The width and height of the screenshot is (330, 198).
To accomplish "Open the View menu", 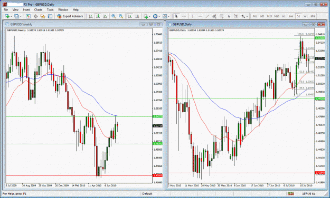I will 15,9.
